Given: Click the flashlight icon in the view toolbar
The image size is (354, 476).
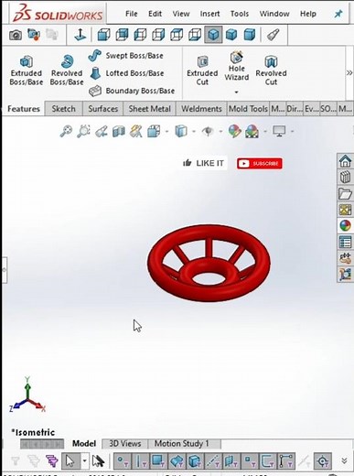Looking at the screenshot, I should pos(273,35).
